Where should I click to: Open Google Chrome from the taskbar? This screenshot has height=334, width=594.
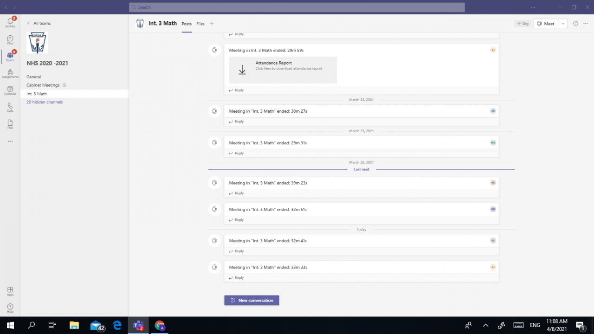(x=160, y=325)
